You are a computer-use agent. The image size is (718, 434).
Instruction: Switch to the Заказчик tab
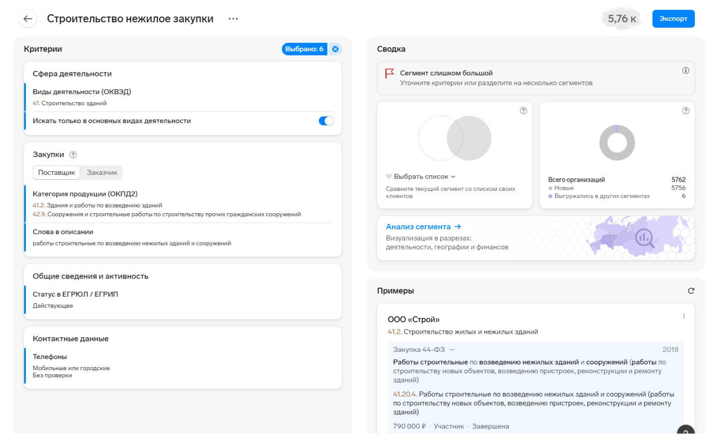tap(102, 173)
